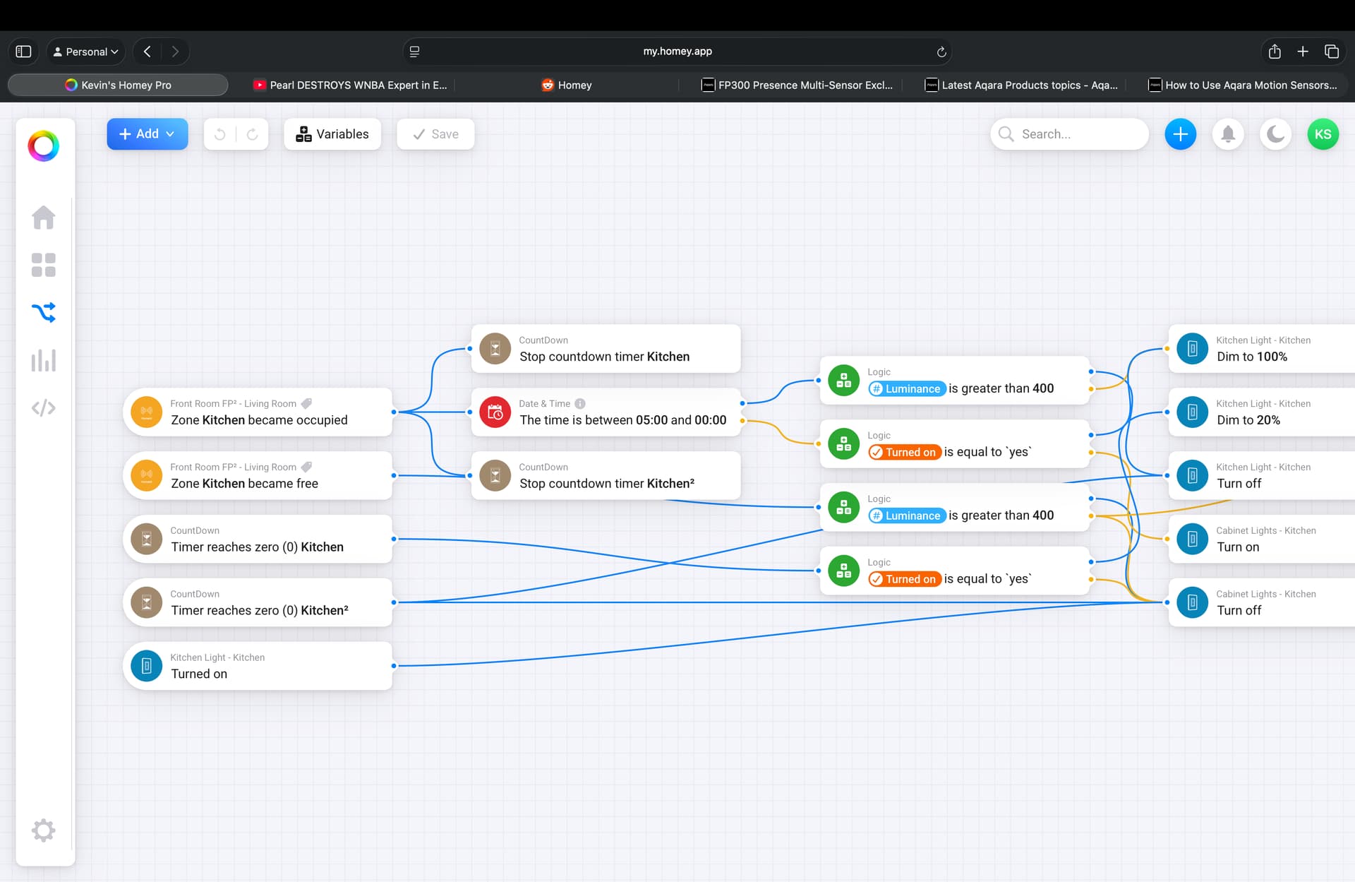Click the Homey rainbow ring logo

(43, 146)
